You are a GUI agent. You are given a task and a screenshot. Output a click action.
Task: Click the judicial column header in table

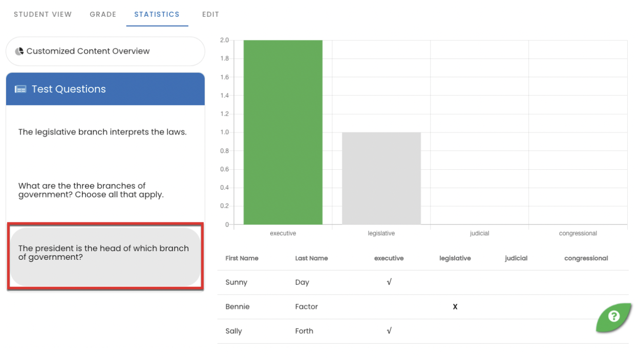516,258
